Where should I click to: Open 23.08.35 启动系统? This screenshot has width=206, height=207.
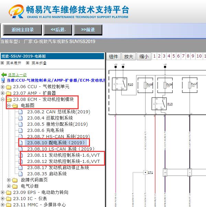pos(47,174)
